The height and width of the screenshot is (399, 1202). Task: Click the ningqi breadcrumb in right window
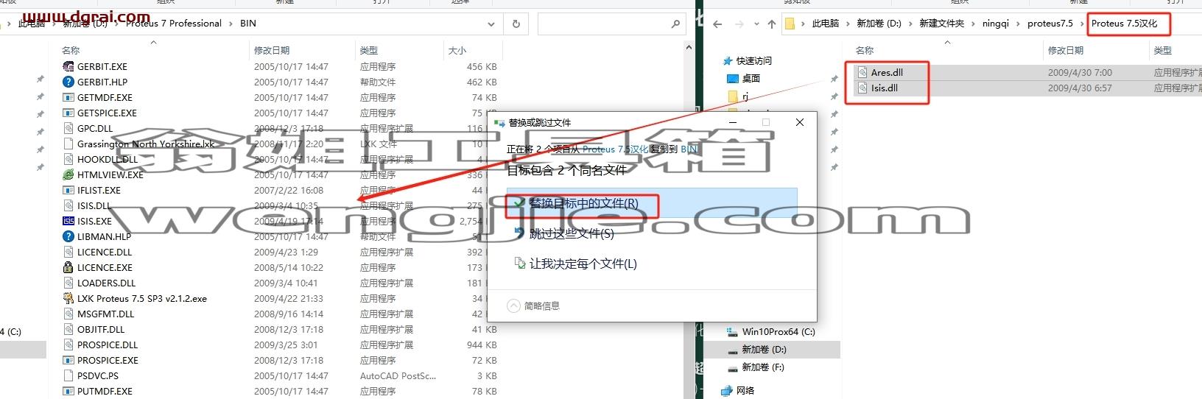996,24
